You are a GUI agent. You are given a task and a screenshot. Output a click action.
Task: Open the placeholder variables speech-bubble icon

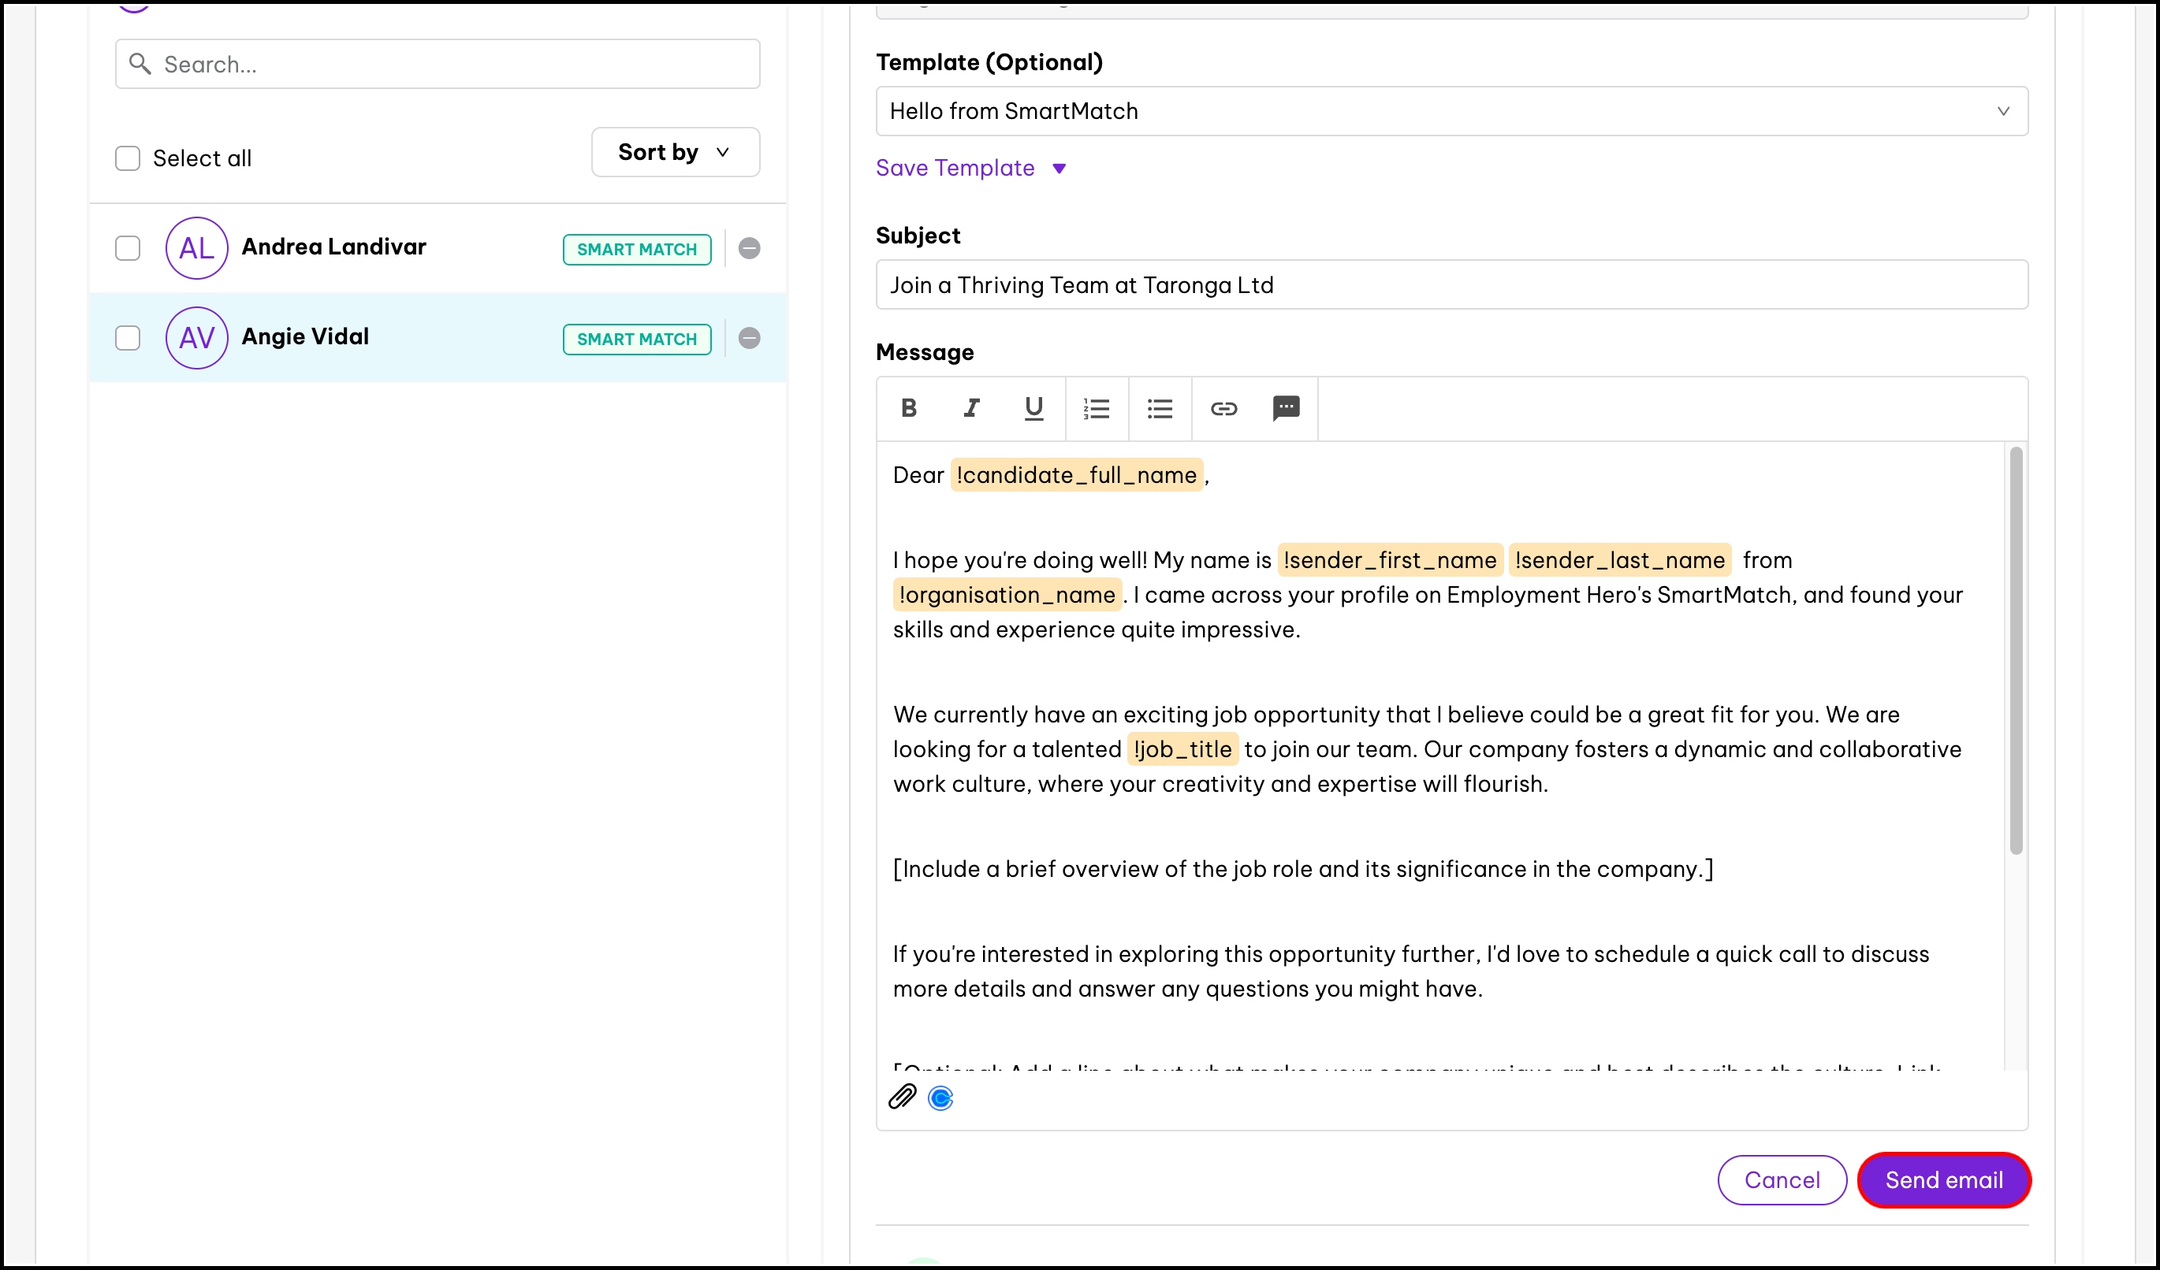tap(1286, 408)
